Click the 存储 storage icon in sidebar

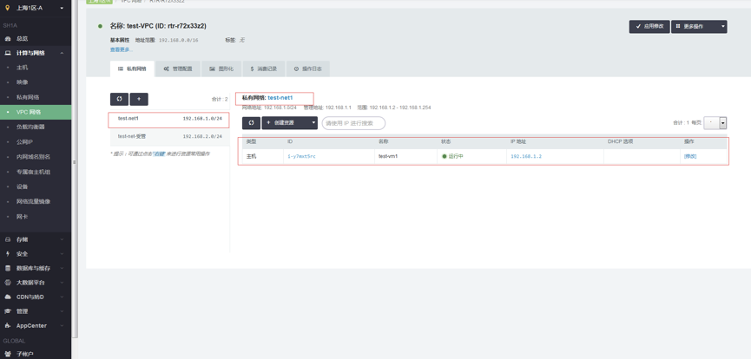point(8,239)
